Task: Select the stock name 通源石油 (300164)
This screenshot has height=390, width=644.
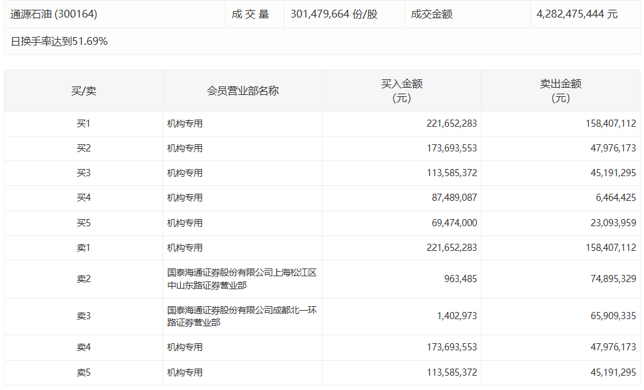Action: pos(52,13)
